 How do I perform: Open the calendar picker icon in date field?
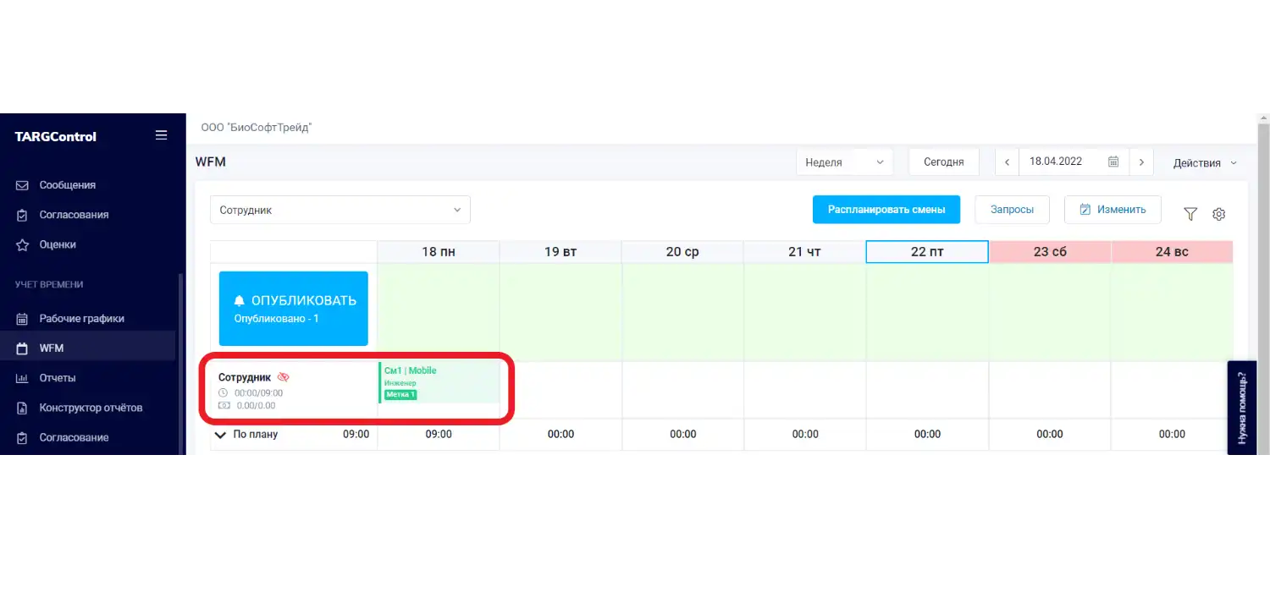(1113, 162)
